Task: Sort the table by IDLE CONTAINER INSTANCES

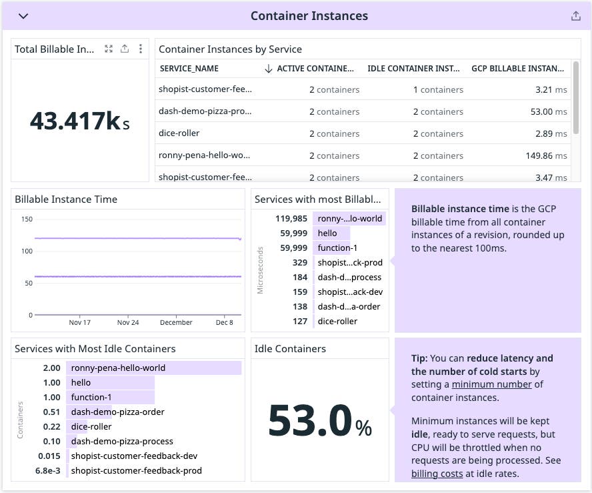Action: click(x=413, y=68)
